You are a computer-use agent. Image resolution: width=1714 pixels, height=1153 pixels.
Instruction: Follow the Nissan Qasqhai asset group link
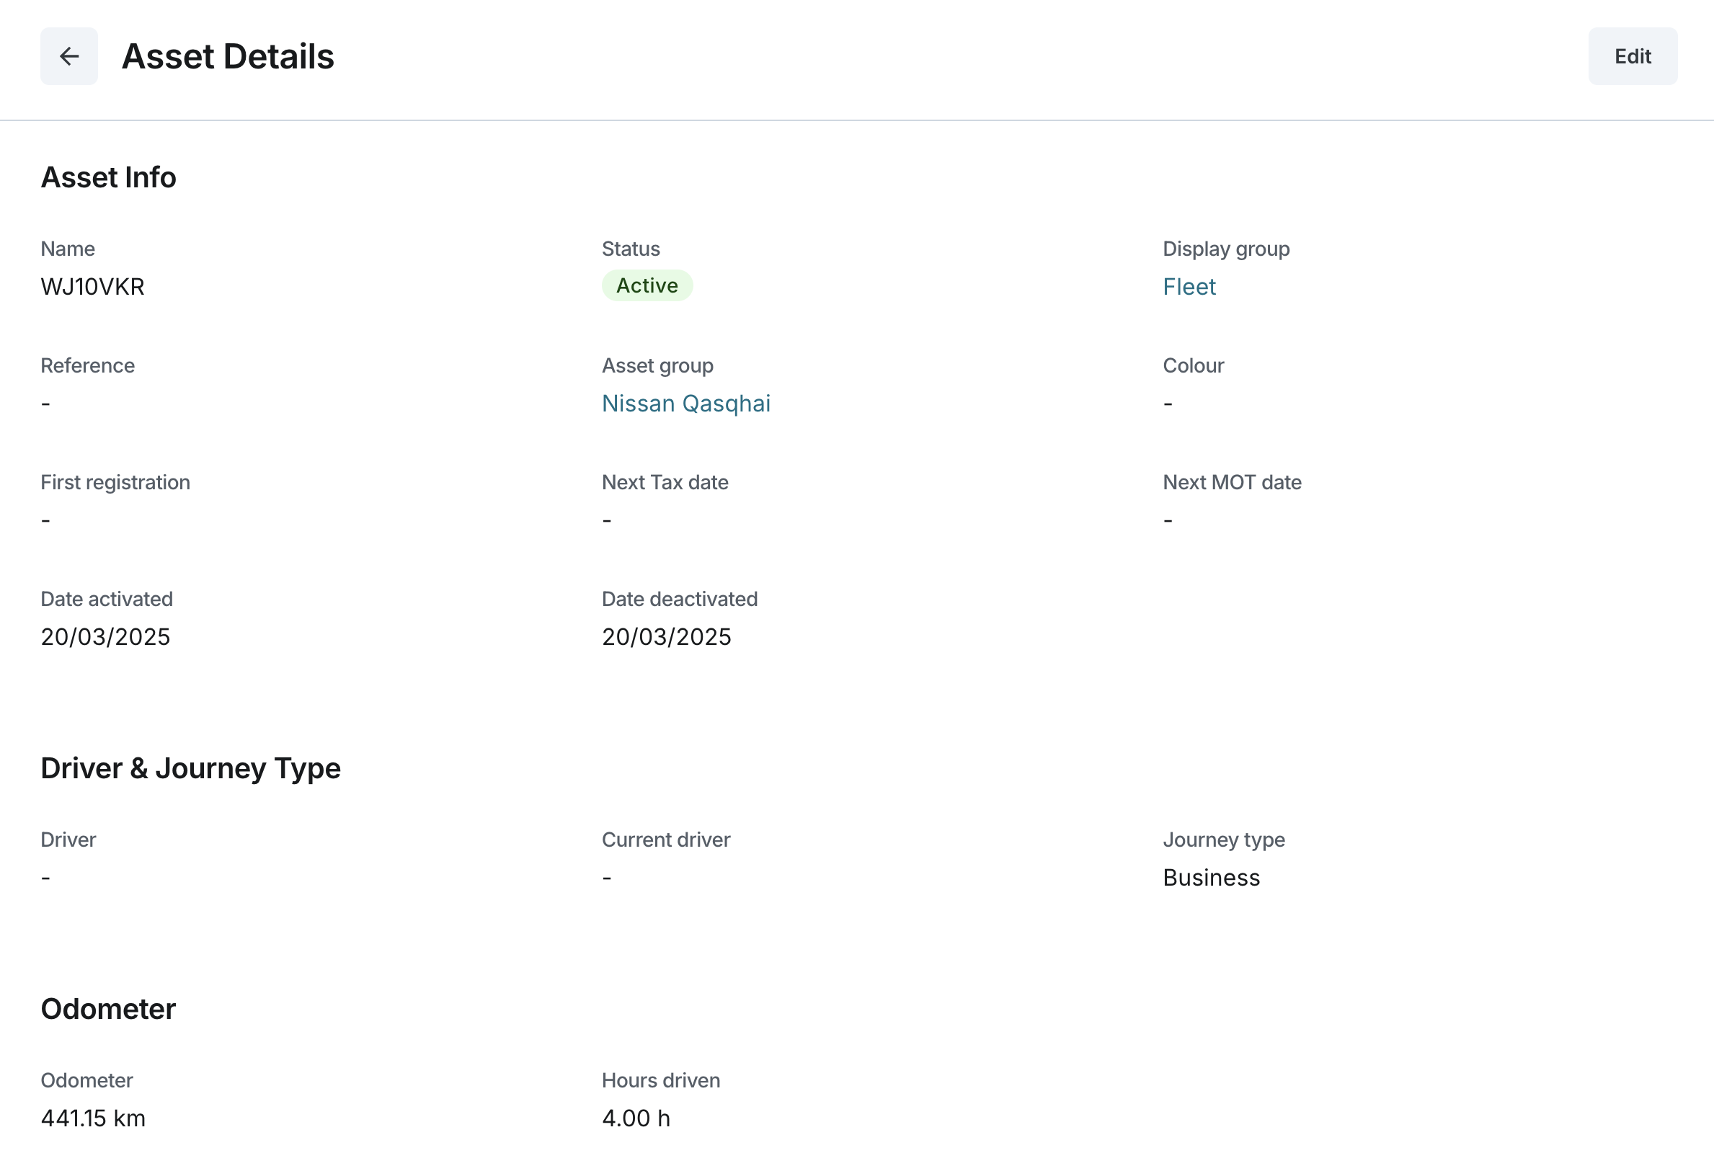click(x=685, y=404)
